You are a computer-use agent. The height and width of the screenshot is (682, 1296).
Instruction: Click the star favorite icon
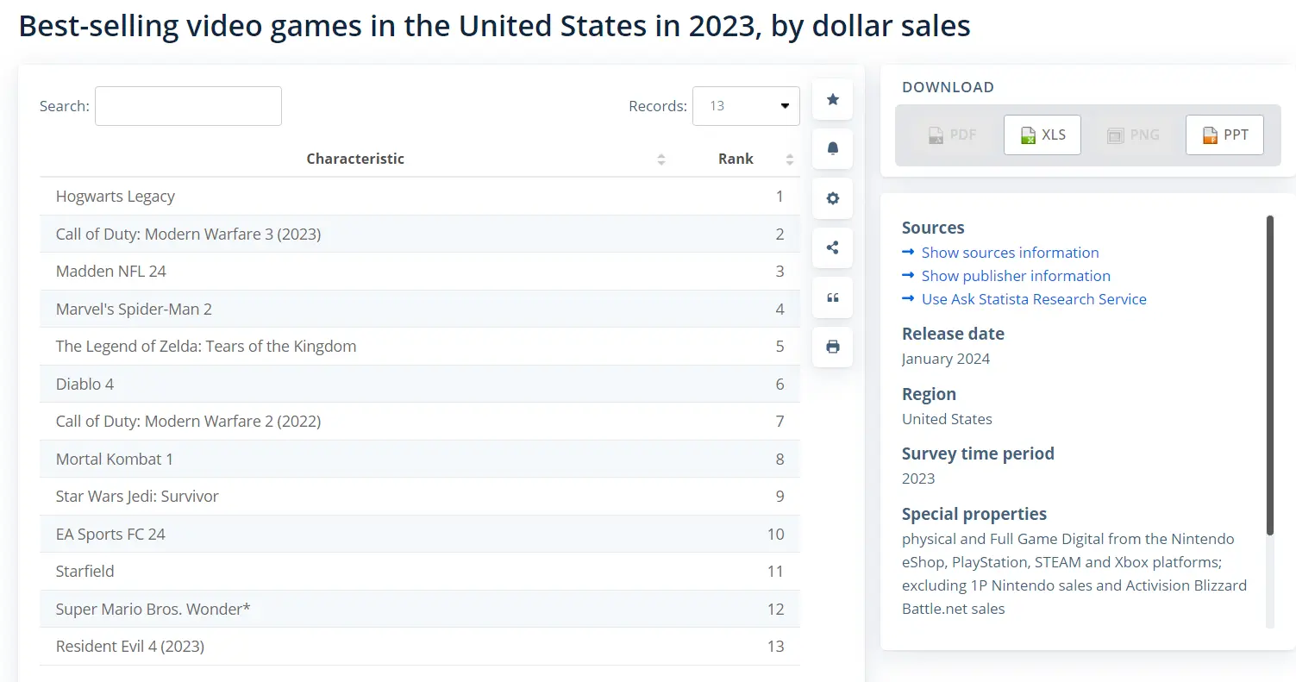pos(833,99)
